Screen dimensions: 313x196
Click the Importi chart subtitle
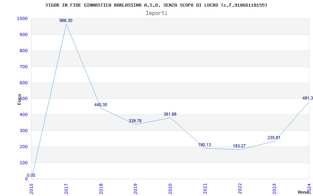coord(156,13)
